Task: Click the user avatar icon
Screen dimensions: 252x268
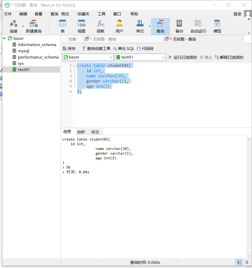Action: tap(248, 14)
